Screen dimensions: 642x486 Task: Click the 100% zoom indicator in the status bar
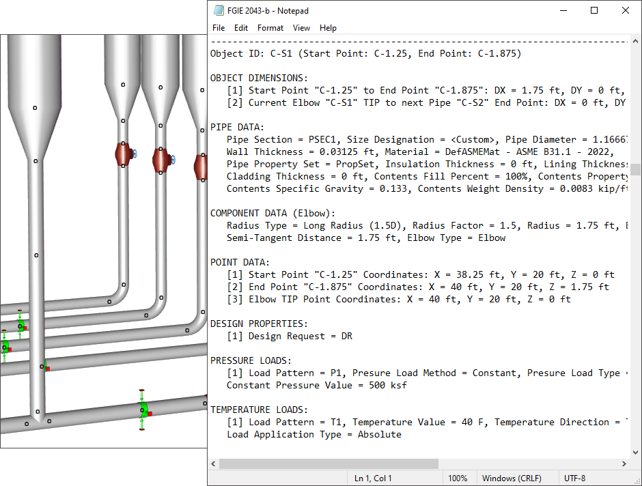point(459,478)
